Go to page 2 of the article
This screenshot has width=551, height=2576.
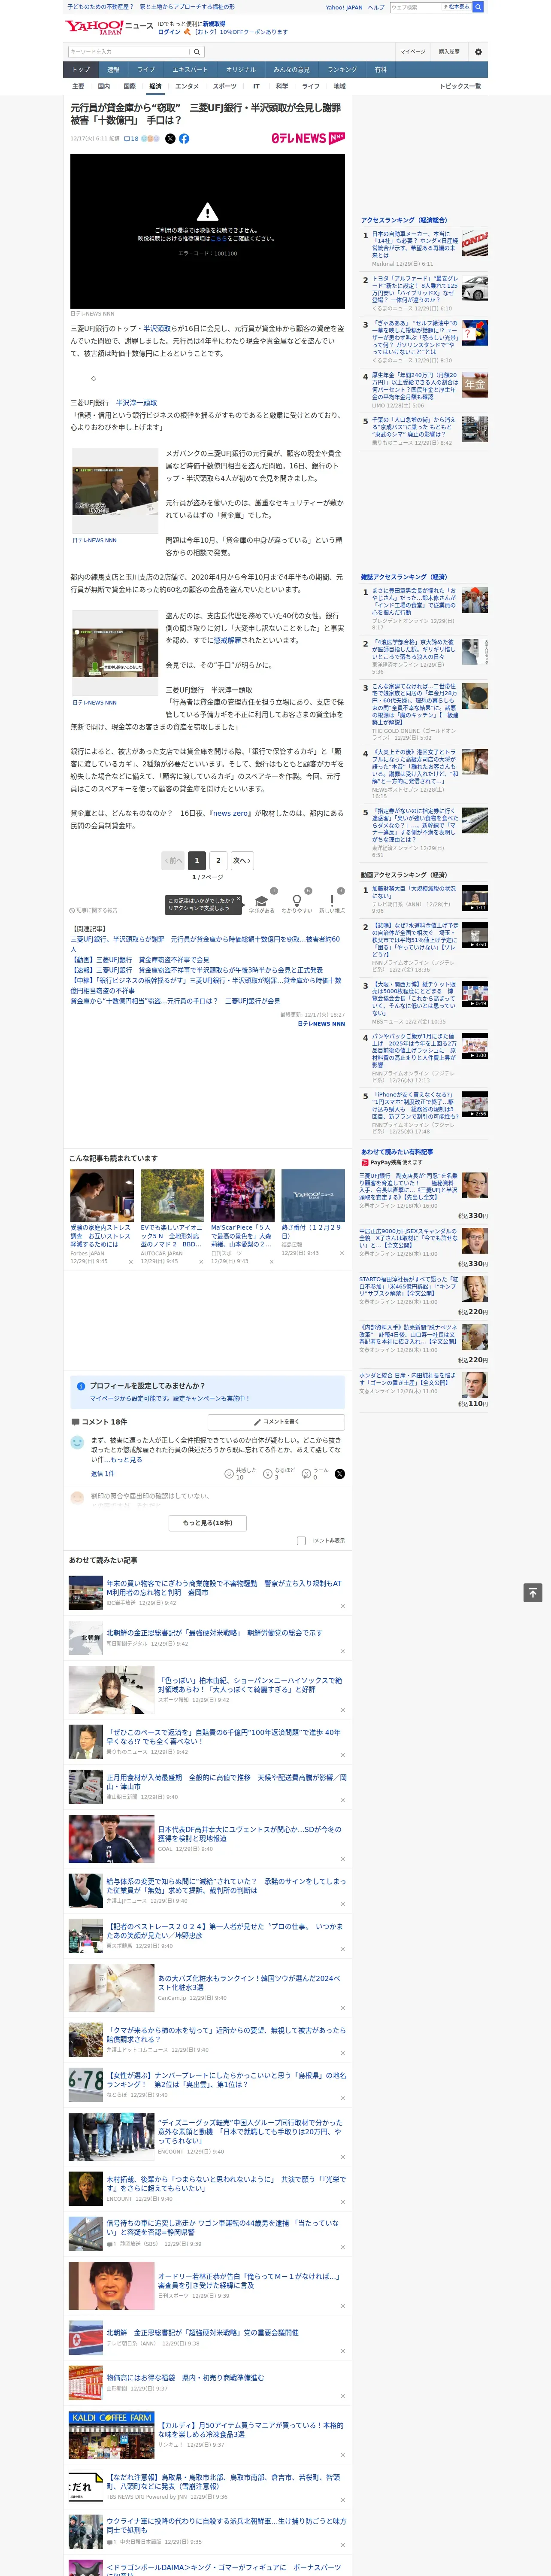click(x=218, y=860)
